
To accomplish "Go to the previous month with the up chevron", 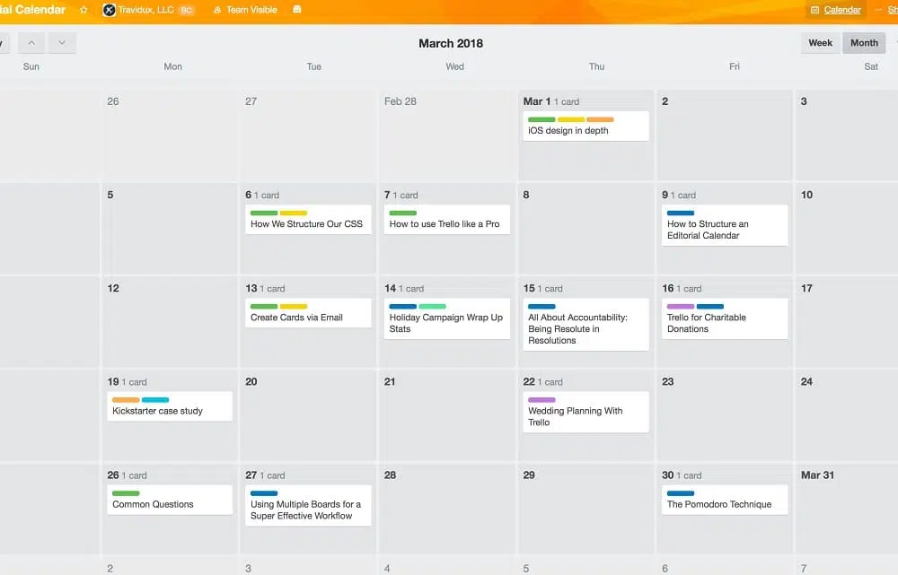I will pyautogui.click(x=31, y=42).
